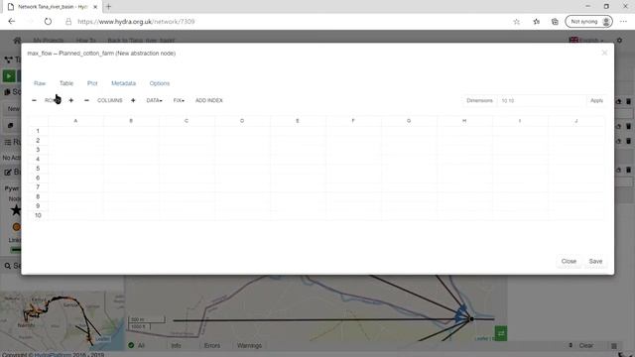Apply the dimensions setting
Screen dimensions: 635x357
[x=596, y=100]
